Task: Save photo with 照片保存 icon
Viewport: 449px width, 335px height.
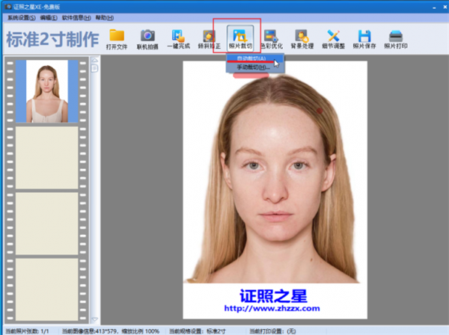Action: (x=364, y=39)
